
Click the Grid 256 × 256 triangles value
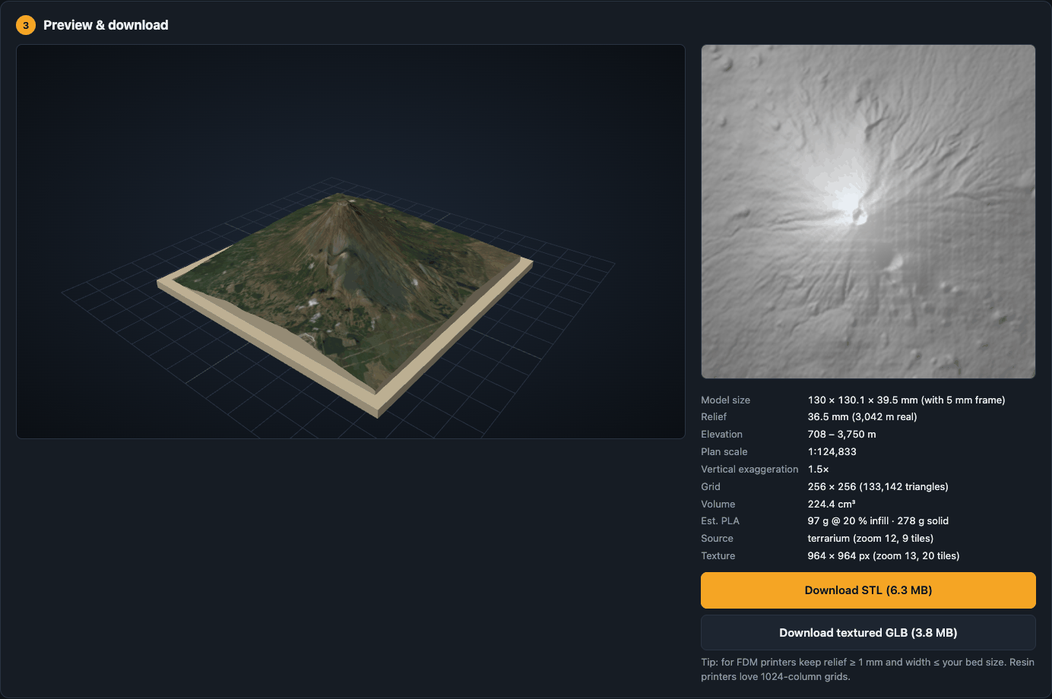[x=878, y=487]
